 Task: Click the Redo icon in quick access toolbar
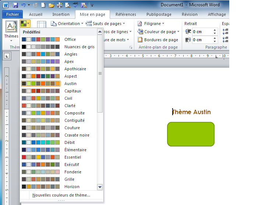(35, 5)
